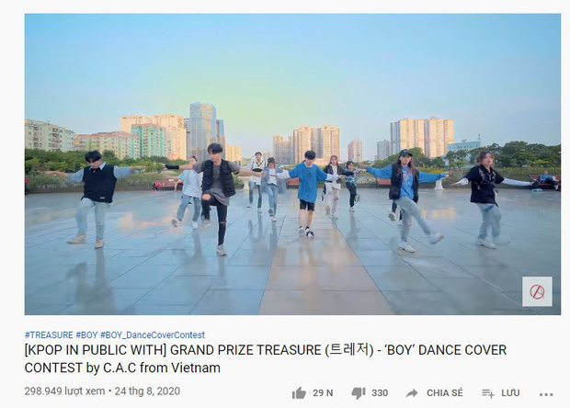
Task: Click the thumbs-up like icon
Action: pyautogui.click(x=299, y=393)
